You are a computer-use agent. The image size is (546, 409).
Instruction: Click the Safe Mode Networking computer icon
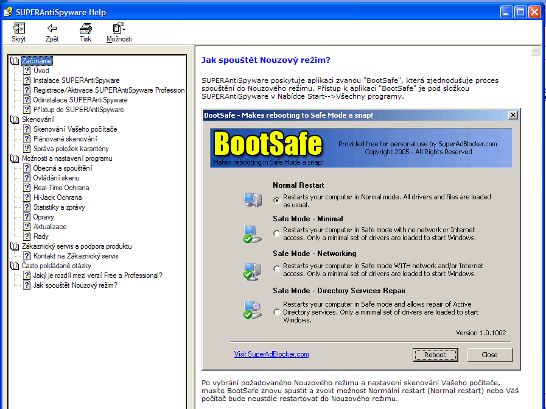(253, 271)
